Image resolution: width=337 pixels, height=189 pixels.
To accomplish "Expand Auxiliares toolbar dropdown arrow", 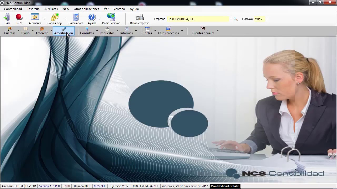I will [44, 19].
